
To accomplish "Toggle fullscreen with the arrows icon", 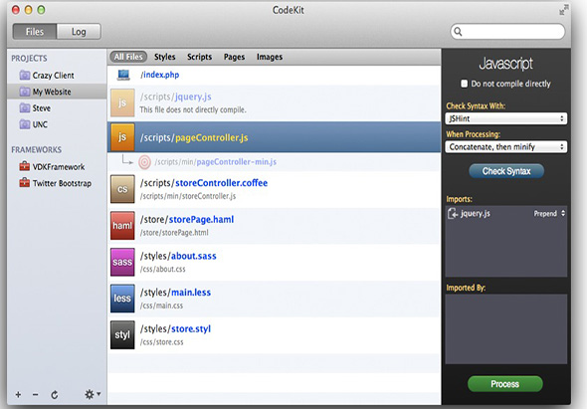I will 564,10.
